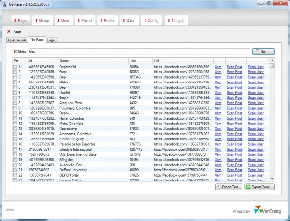Click the Get search button
Screen dimensions: 290x221
coord(263,51)
